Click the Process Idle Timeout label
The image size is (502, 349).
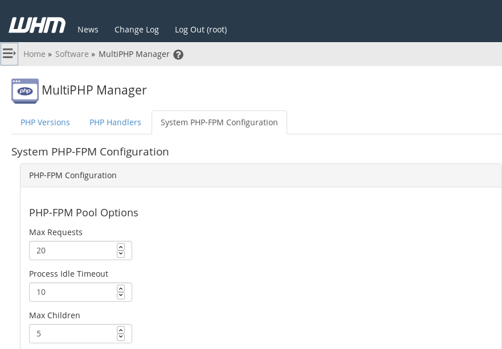point(68,274)
